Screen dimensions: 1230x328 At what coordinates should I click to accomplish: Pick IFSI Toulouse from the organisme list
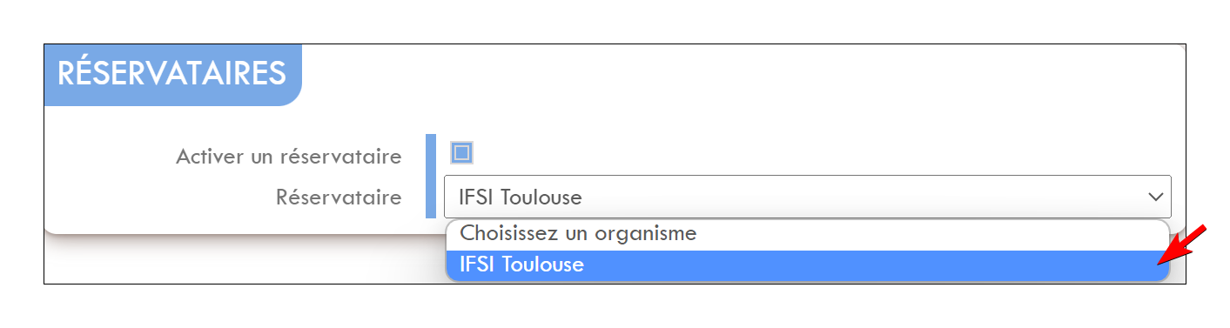[x=807, y=265]
